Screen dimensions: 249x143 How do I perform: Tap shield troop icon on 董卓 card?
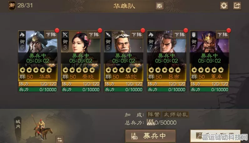[x=194, y=34]
